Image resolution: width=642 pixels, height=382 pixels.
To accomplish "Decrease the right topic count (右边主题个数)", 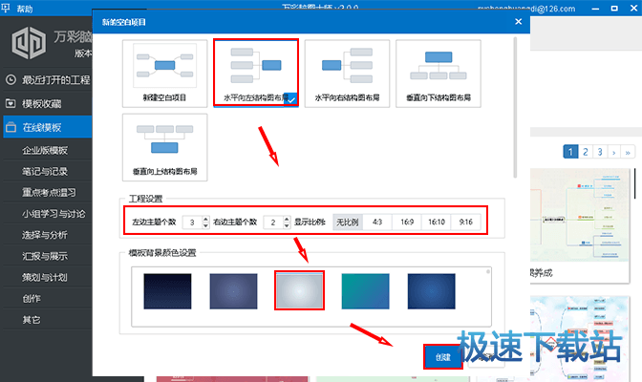I will click(287, 225).
